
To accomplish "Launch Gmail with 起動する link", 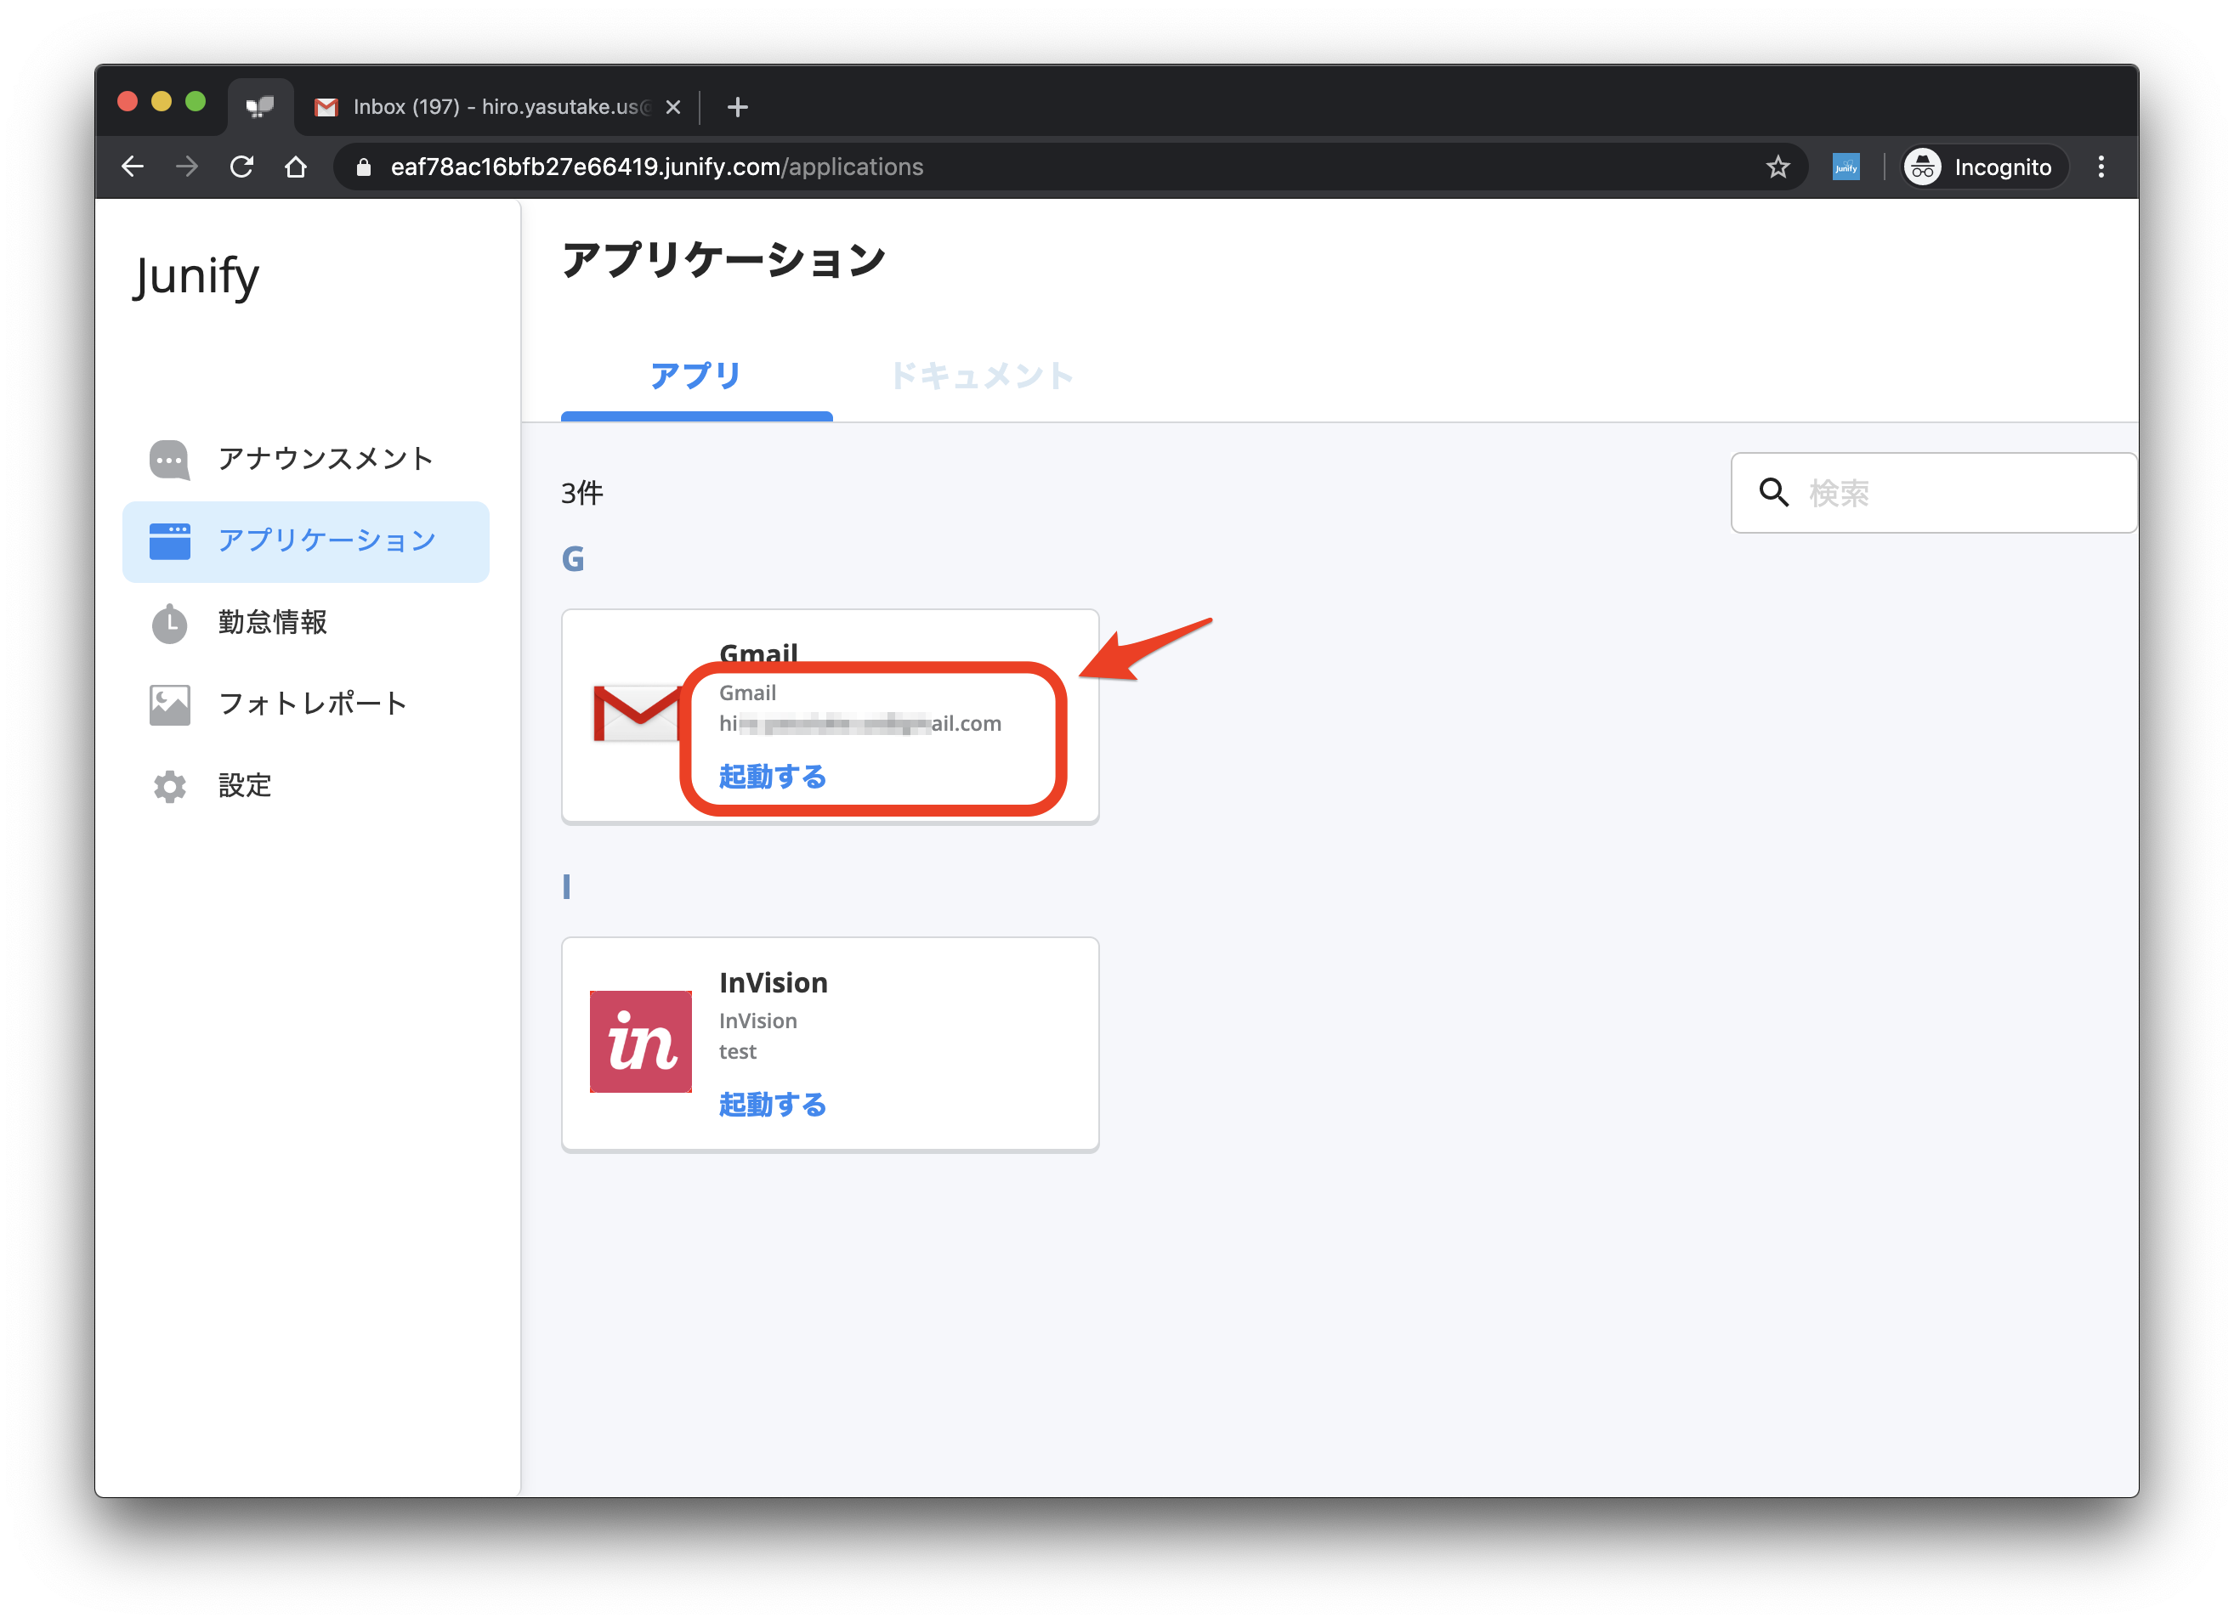I will pos(772,776).
